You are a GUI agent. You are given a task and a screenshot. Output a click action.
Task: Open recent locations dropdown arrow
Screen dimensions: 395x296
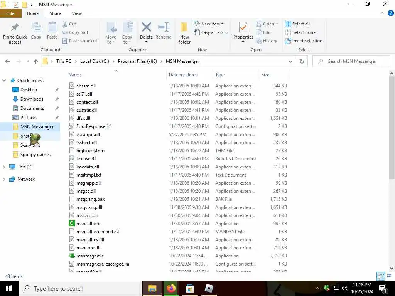coord(28,61)
